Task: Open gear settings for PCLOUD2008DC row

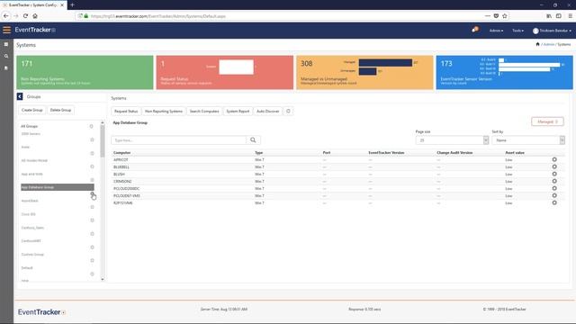Action: (554, 188)
